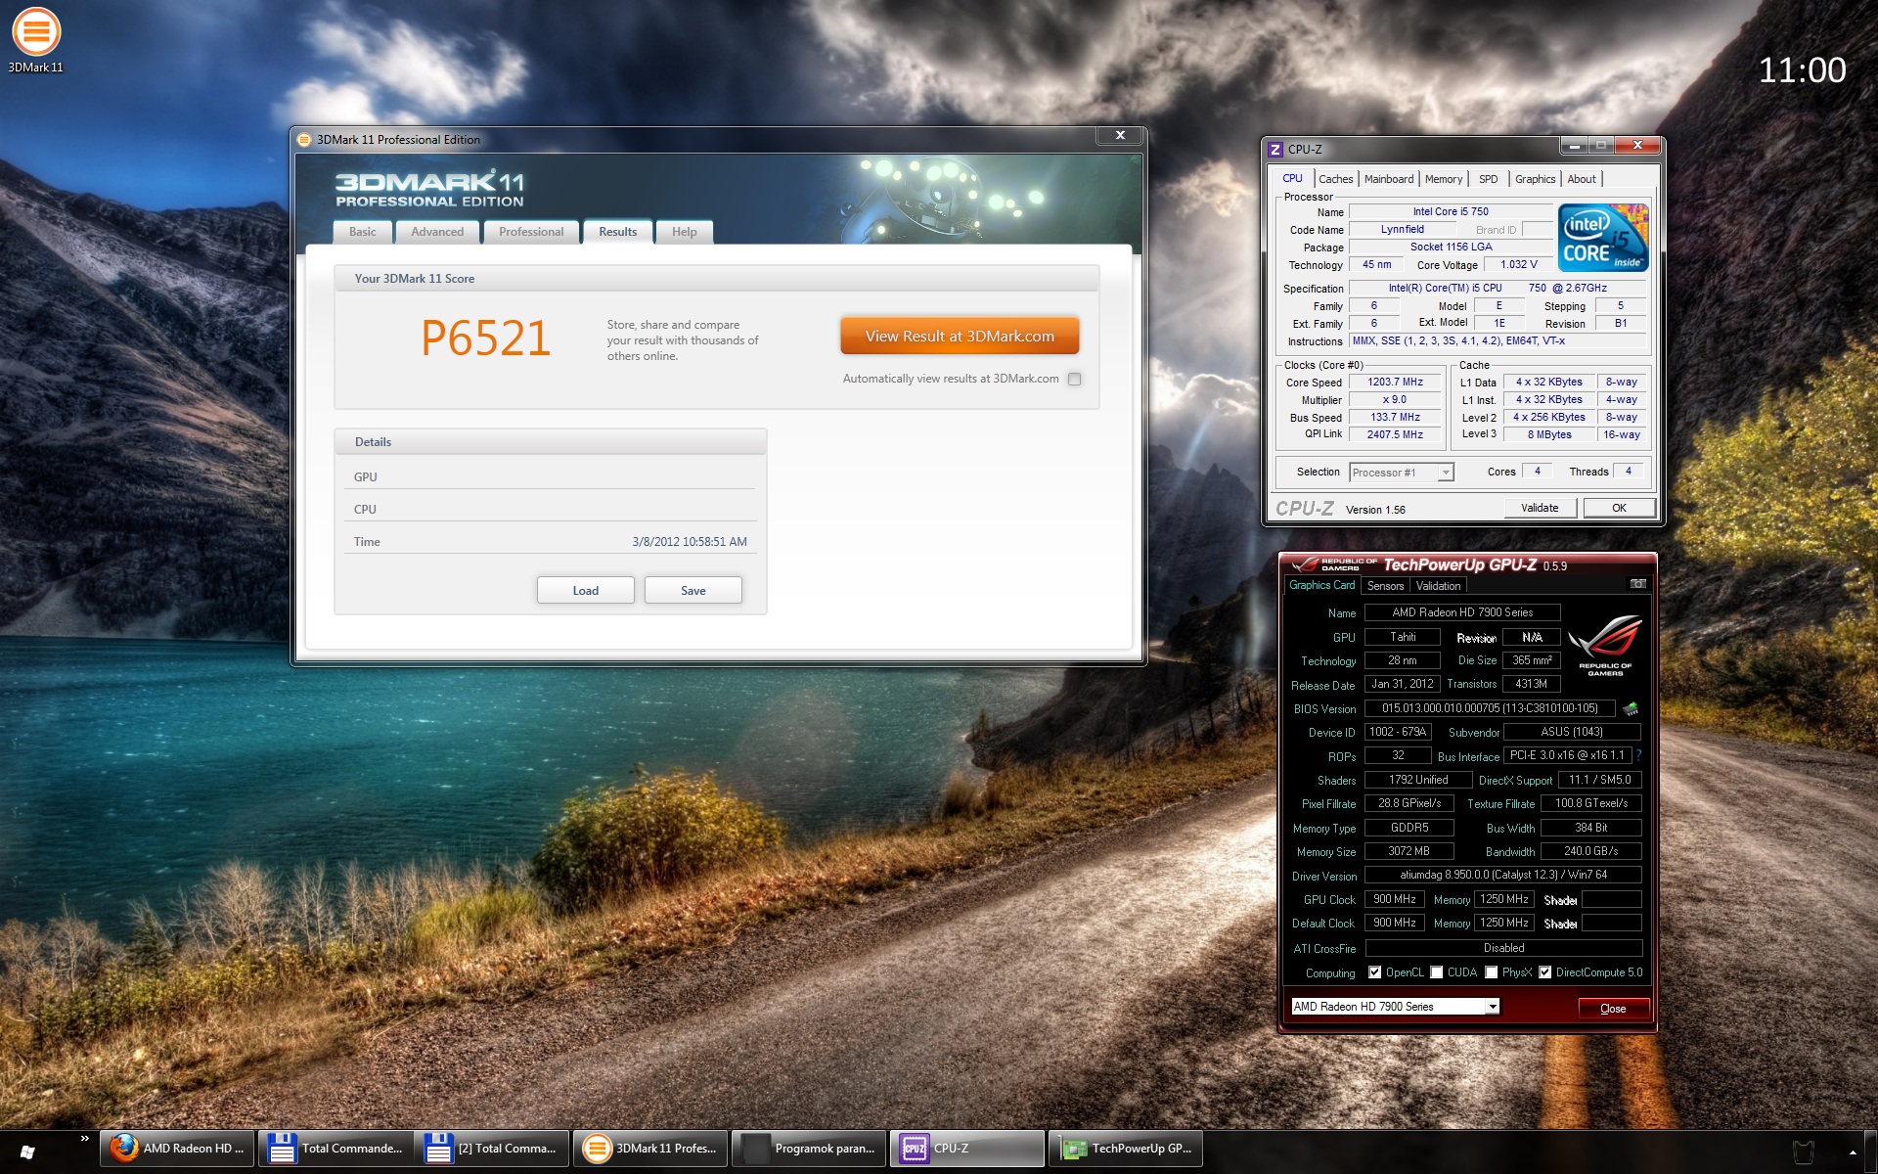1878x1174 pixels.
Task: Click the 3/8/2012 10:58:51 AM time value
Action: point(690,542)
